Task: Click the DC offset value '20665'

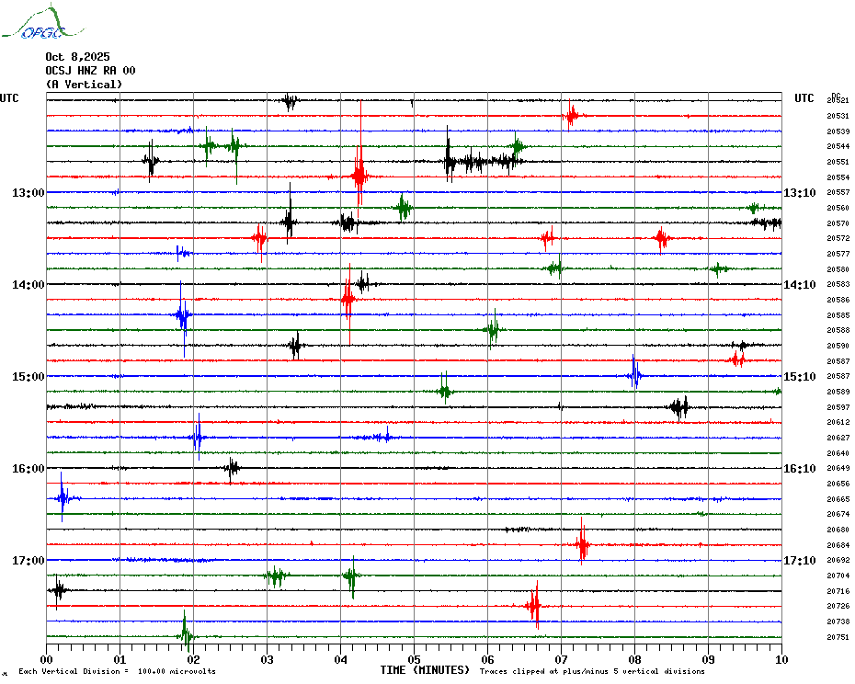Action: point(838,499)
